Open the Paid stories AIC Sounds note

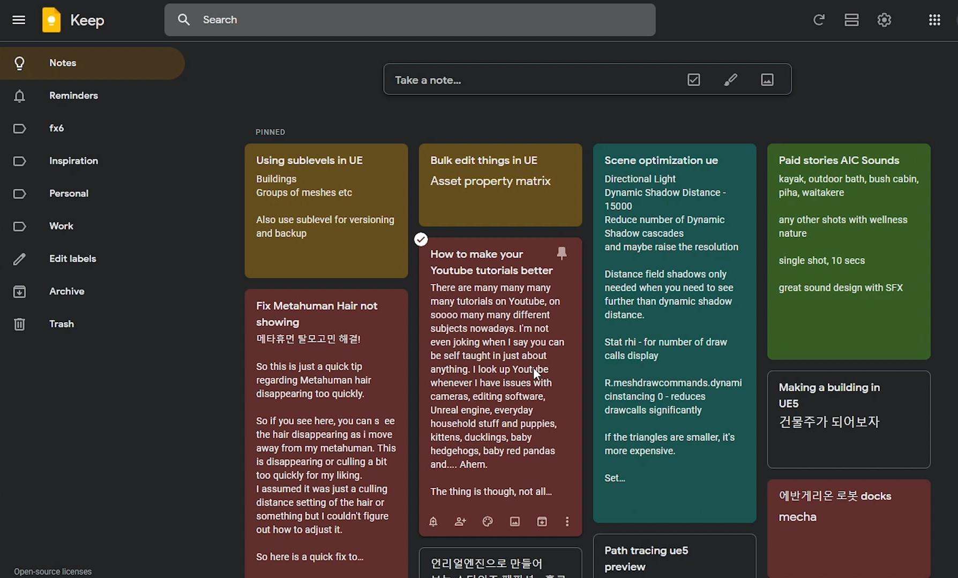click(x=849, y=252)
